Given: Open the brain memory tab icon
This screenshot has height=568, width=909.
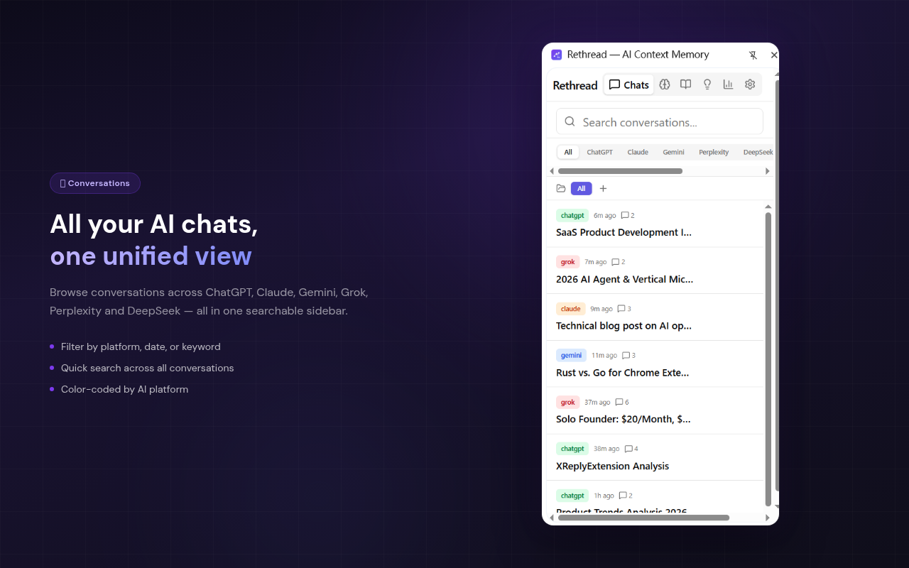Looking at the screenshot, I should point(665,84).
